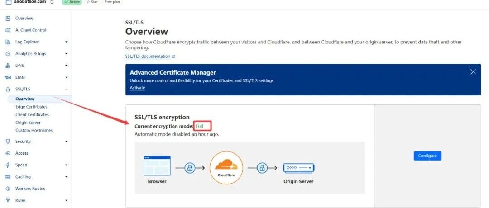Click the Speed lightning bolt icon
489x208 pixels.
coord(8,165)
